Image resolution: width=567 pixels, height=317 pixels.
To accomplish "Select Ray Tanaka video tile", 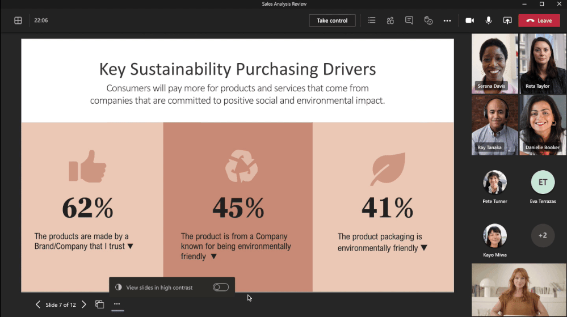I will [x=495, y=125].
